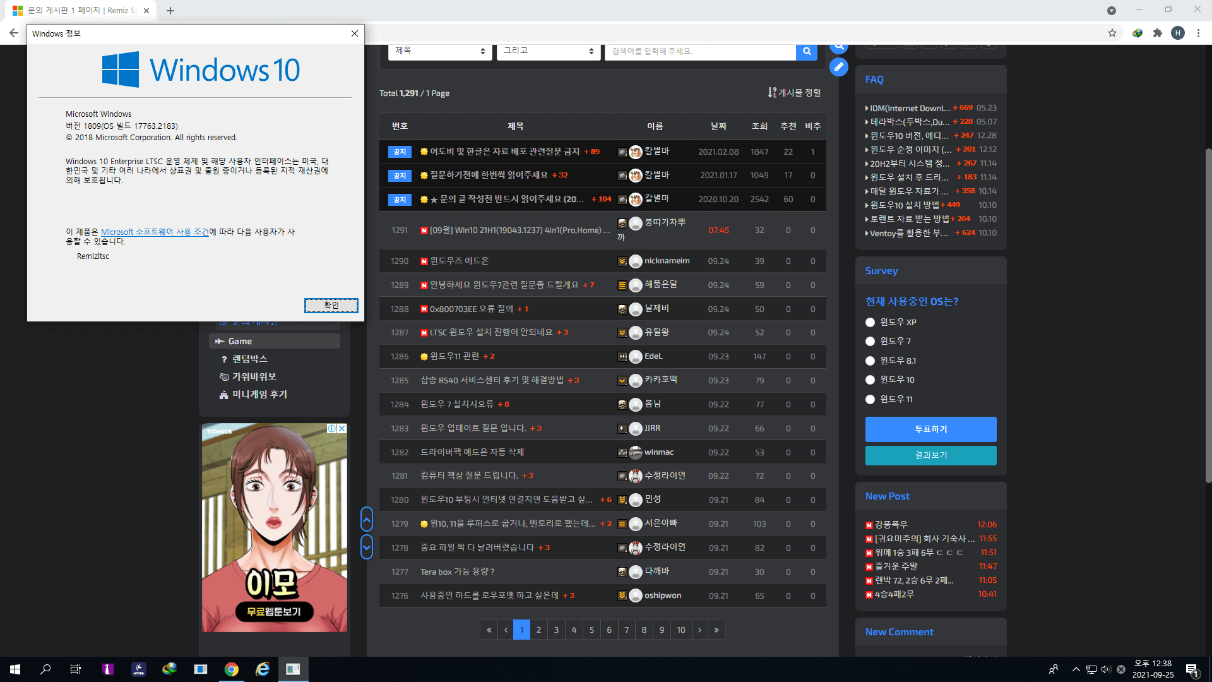Open FAQ item 토렌트 자료 받는 방법

click(909, 218)
